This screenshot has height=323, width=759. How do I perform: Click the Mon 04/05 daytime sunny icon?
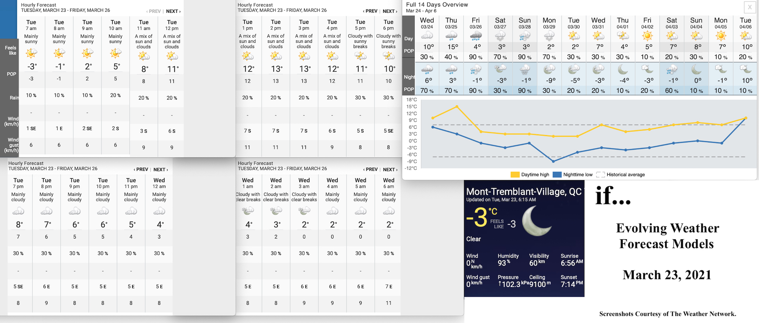721,36
